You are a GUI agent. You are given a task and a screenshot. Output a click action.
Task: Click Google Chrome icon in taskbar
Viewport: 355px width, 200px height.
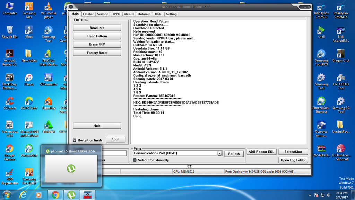point(55,194)
